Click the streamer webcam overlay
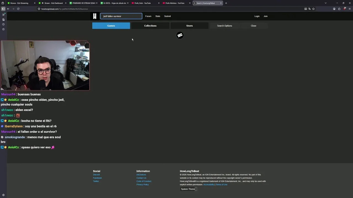353x198 pixels. pyautogui.click(x=45, y=65)
